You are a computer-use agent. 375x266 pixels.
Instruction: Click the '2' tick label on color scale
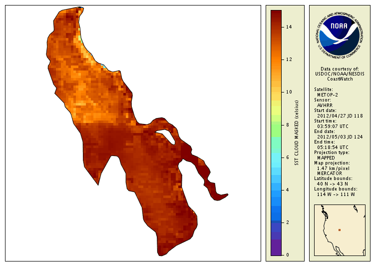click(288, 222)
